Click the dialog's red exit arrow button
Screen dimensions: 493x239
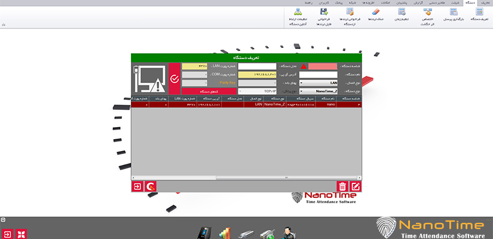tap(137, 186)
